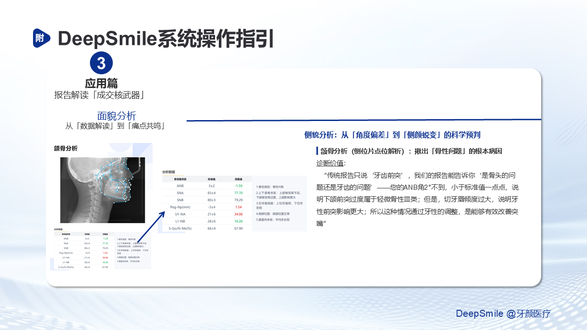Open the cephalometric X-ray image
Image resolution: width=587 pixels, height=330 pixels.
(103, 190)
